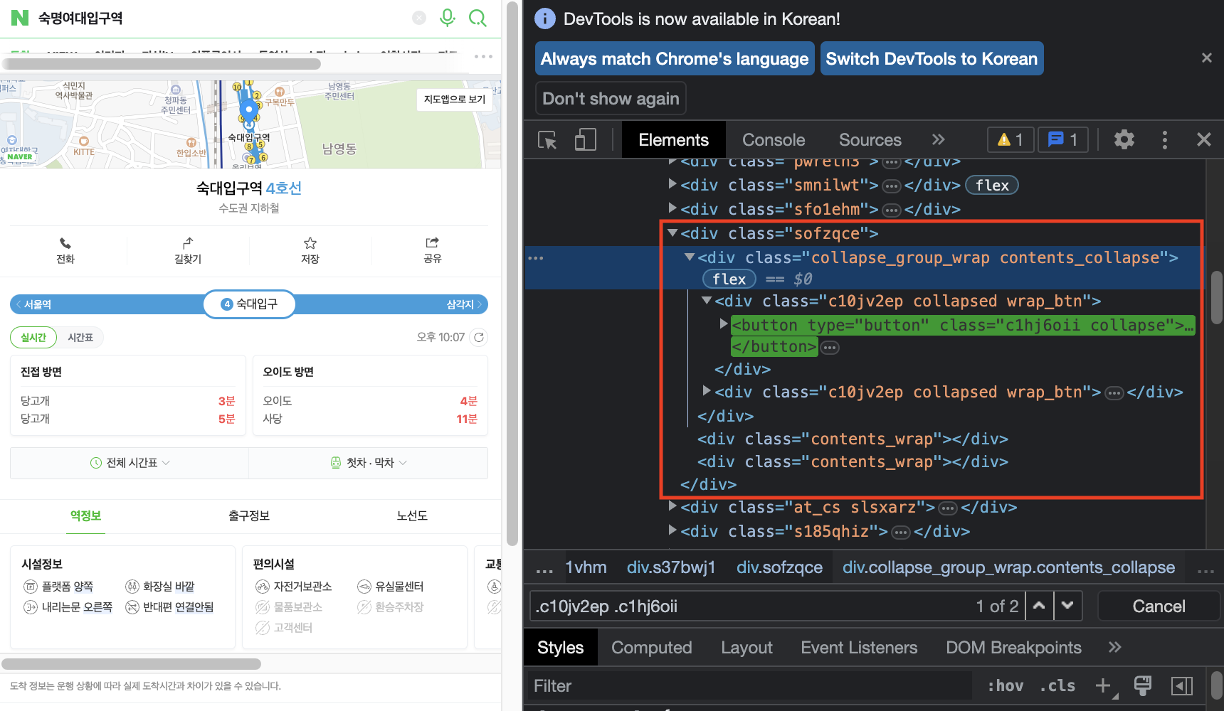The height and width of the screenshot is (711, 1224).
Task: Open the Layout pane tab
Action: 746,648
